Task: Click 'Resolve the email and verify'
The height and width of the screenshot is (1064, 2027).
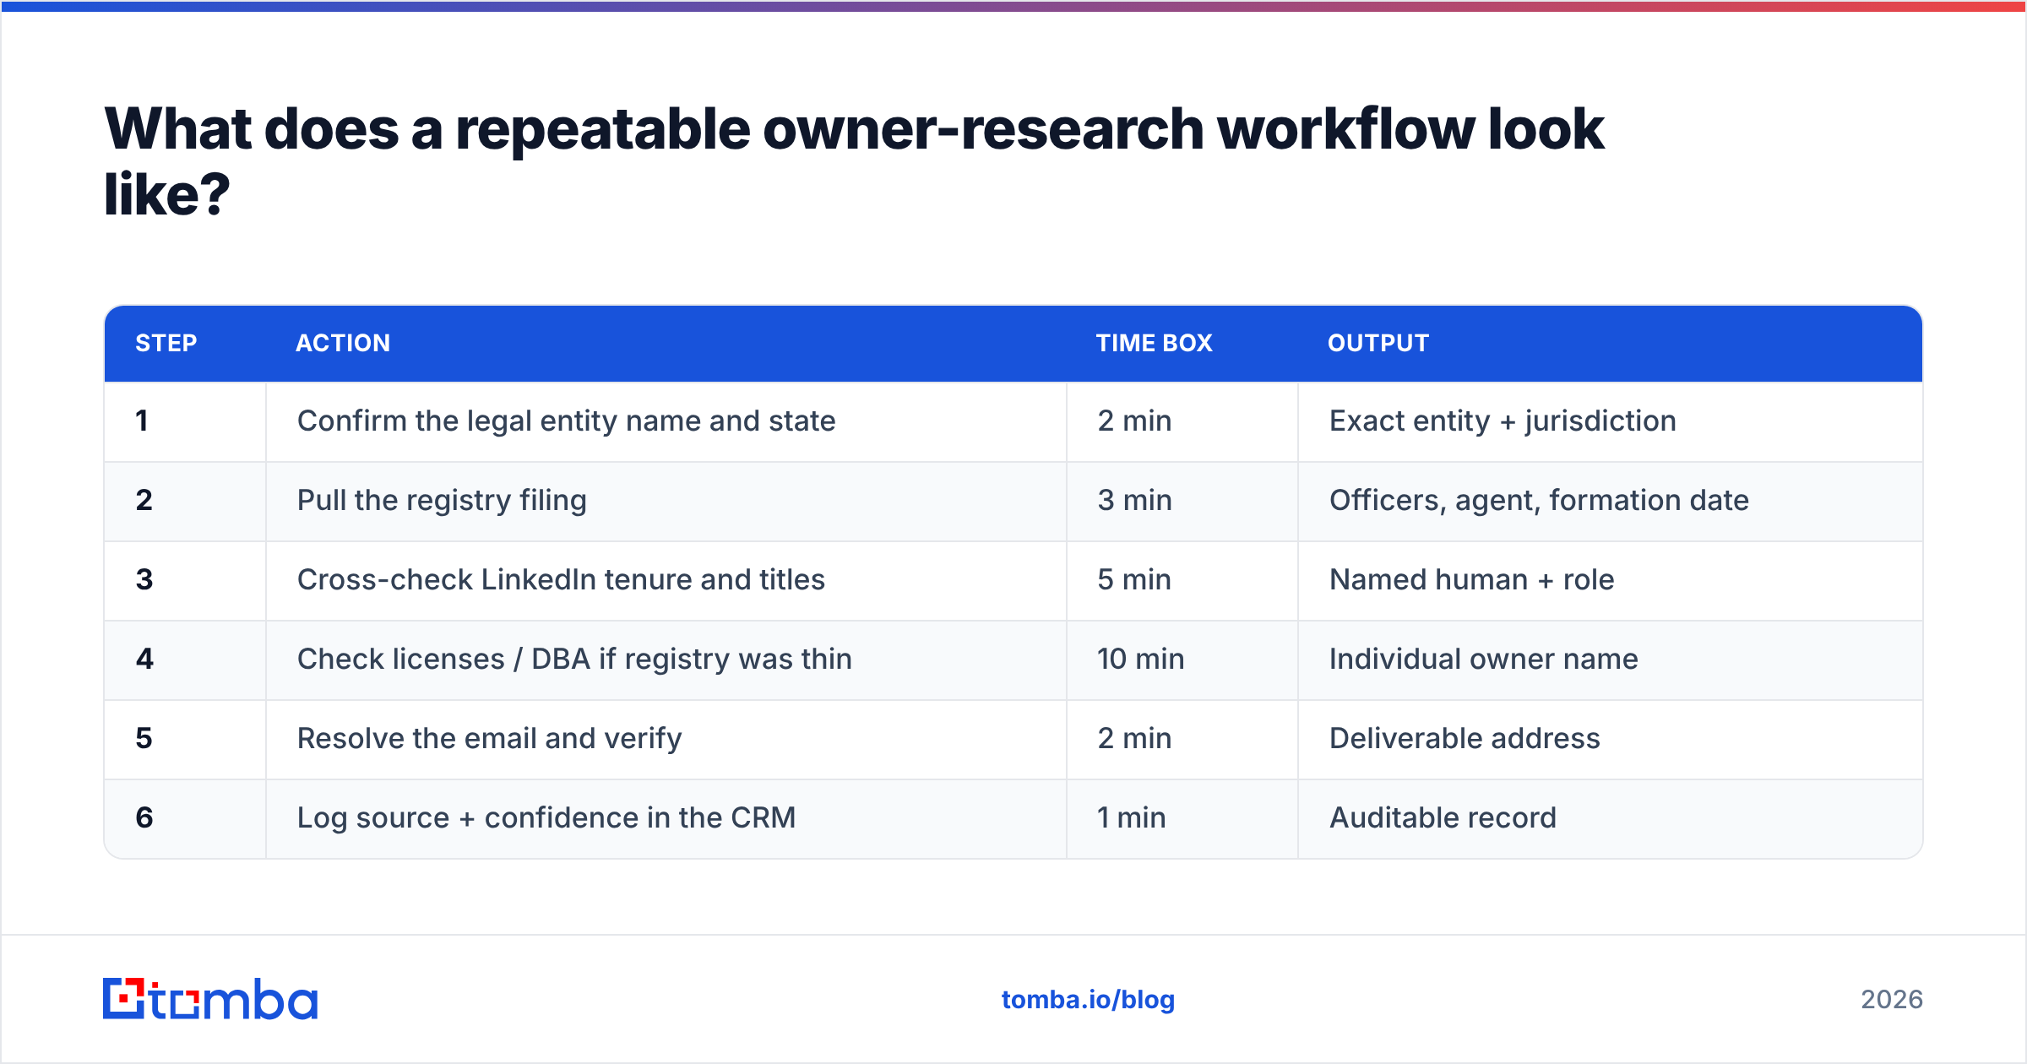Action: tap(489, 738)
